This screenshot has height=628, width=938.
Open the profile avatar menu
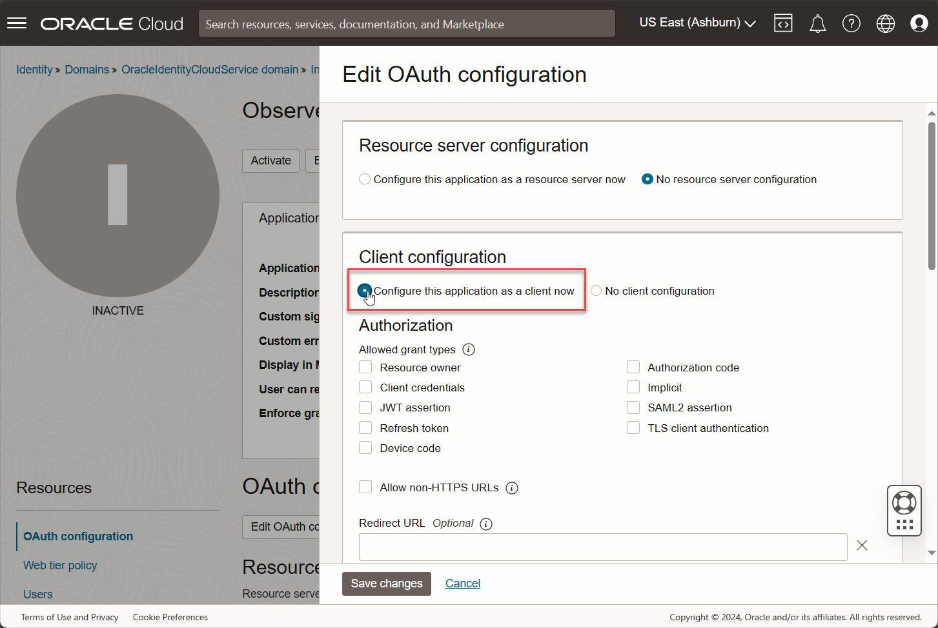click(x=919, y=23)
